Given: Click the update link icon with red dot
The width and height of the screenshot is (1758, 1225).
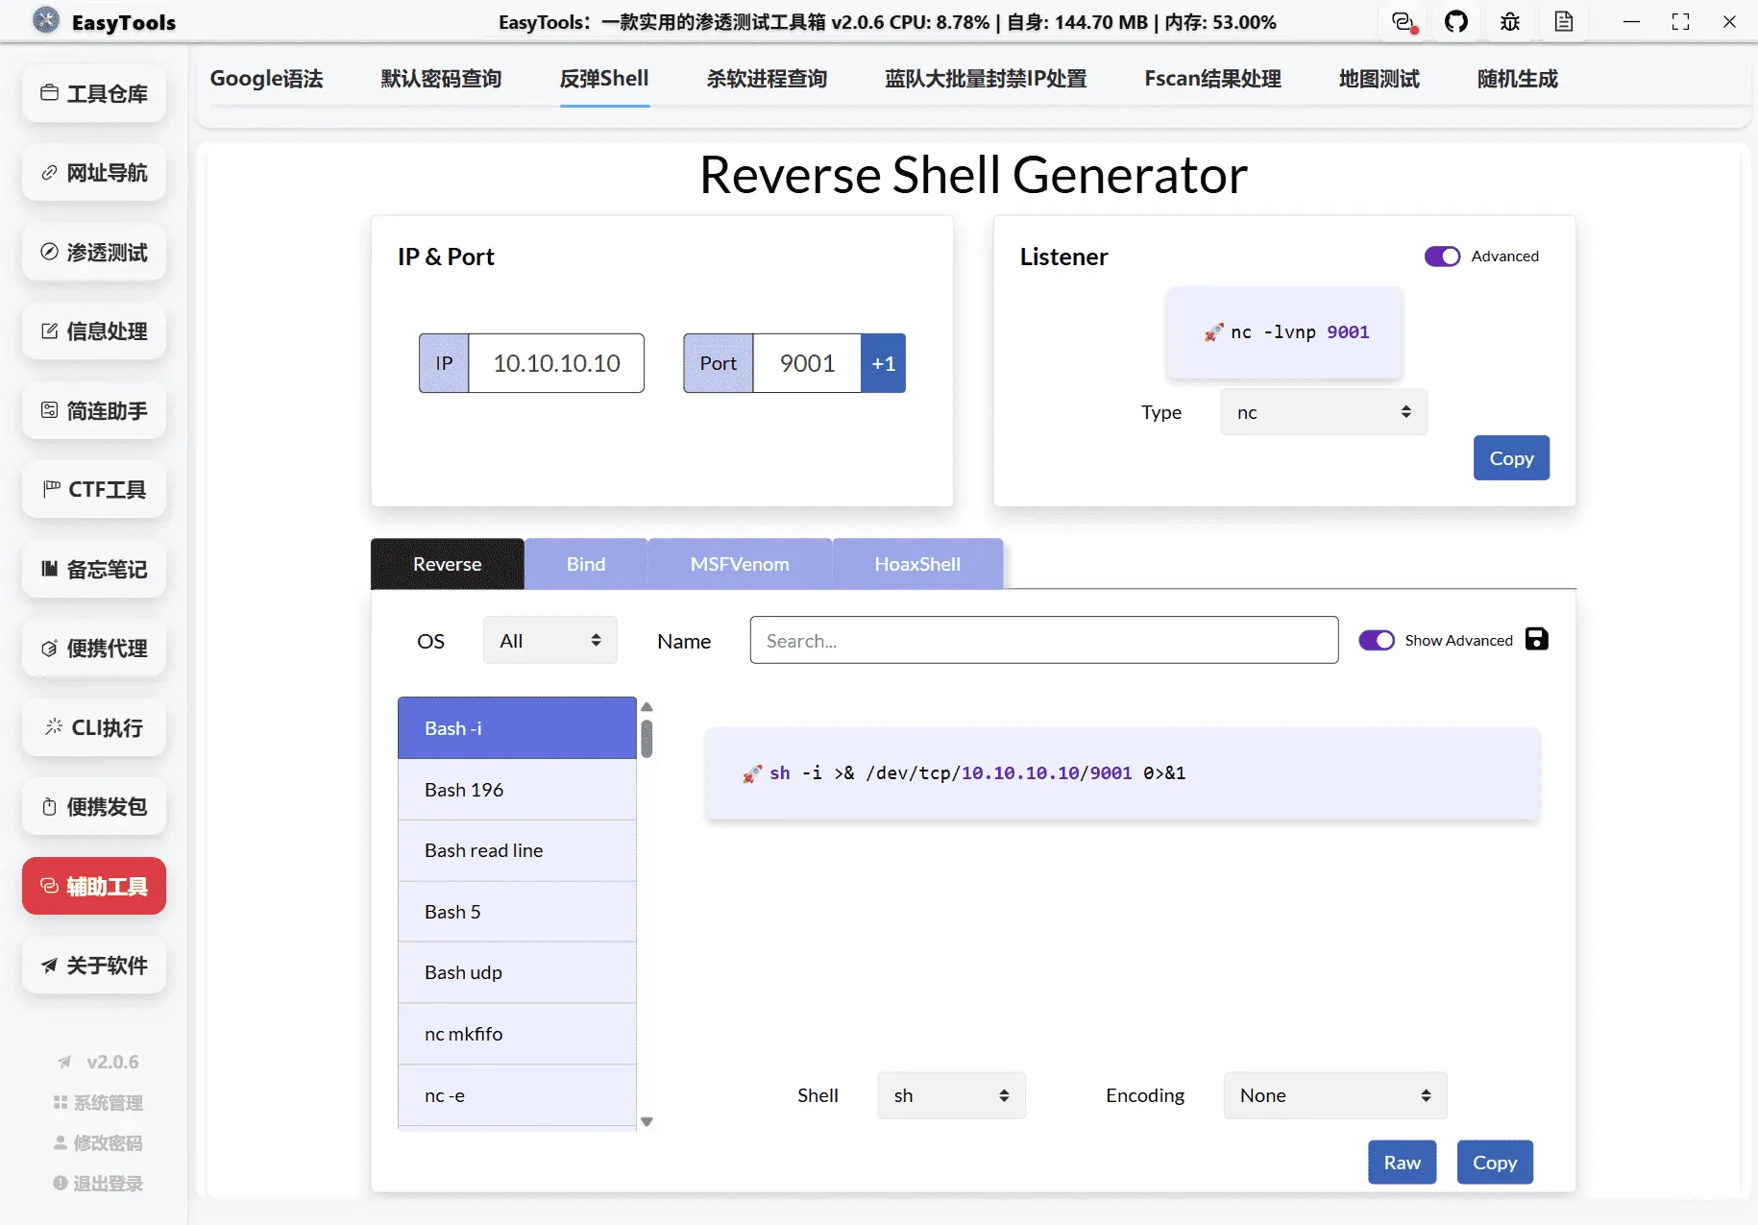Looking at the screenshot, I should (x=1403, y=21).
